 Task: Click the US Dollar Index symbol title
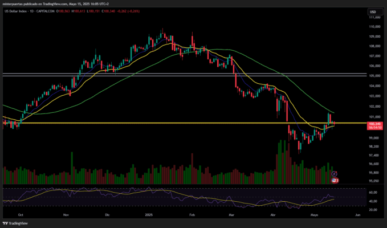(x=17, y=12)
